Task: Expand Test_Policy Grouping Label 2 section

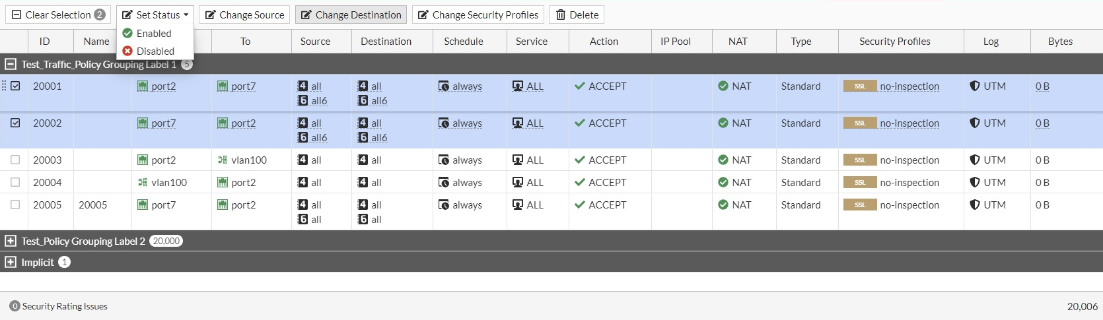Action: (x=11, y=241)
